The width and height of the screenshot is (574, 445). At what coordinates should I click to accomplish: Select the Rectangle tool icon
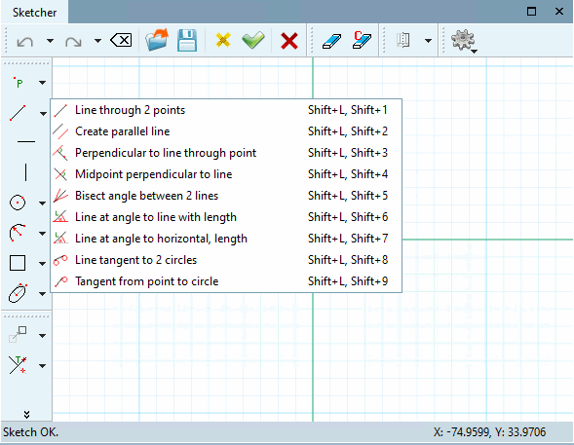(18, 263)
